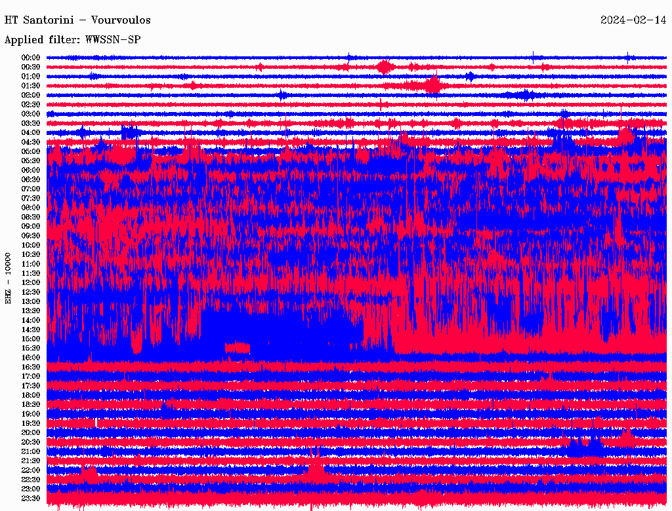The height and width of the screenshot is (511, 672).
Task: Select the 05:30 time label
Action: click(31, 161)
